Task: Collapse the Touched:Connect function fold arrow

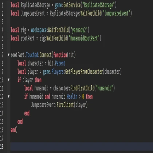Action: [8, 55]
